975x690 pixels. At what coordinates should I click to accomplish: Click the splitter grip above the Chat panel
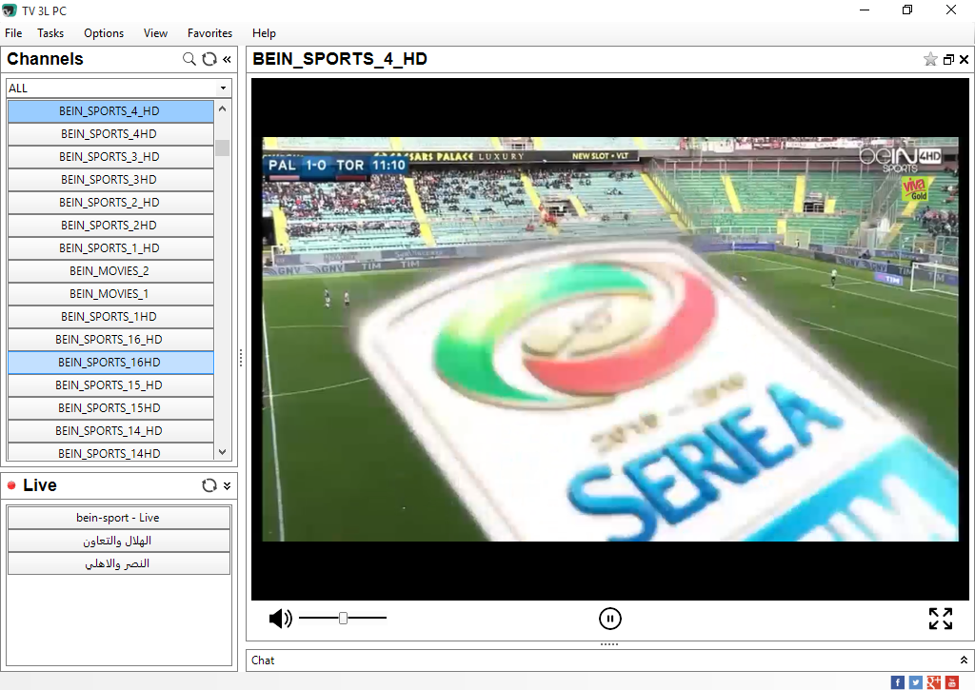[x=609, y=644]
